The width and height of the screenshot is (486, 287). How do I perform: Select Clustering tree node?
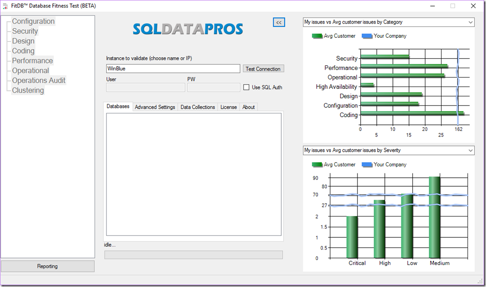click(x=28, y=90)
